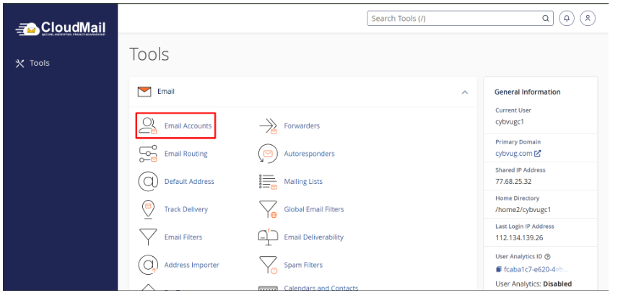Viewport: 618px width, 298px height.
Task: Click the Email Deliverability mailbox icon
Action: [268, 237]
